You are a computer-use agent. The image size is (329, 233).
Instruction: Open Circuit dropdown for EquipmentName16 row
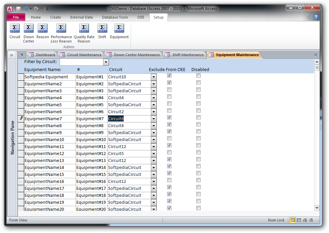click(x=154, y=182)
